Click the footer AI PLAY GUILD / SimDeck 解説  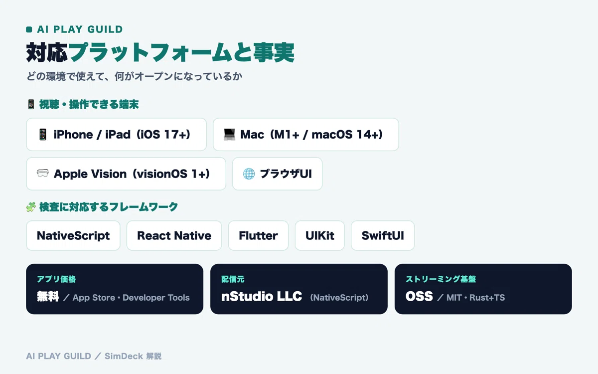94,356
